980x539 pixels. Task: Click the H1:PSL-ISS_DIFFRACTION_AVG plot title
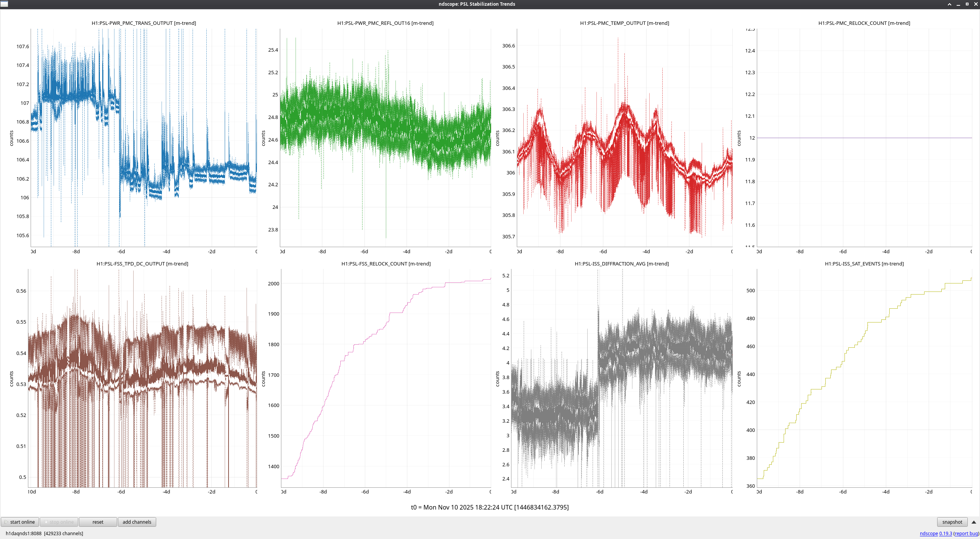click(x=622, y=264)
